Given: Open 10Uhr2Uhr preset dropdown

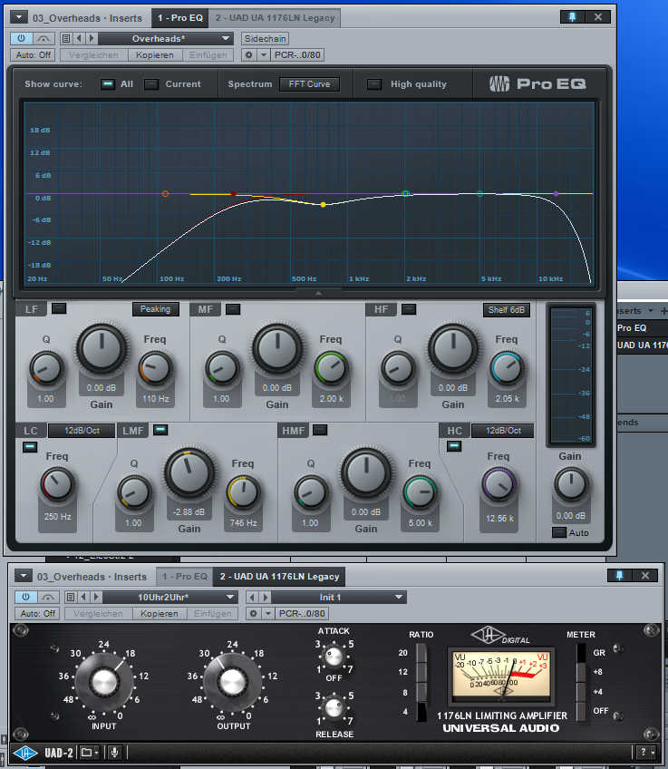Looking at the screenshot, I should pos(169,597).
